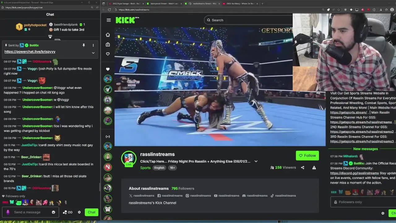Share the rasslinstreams stream

click(303, 168)
